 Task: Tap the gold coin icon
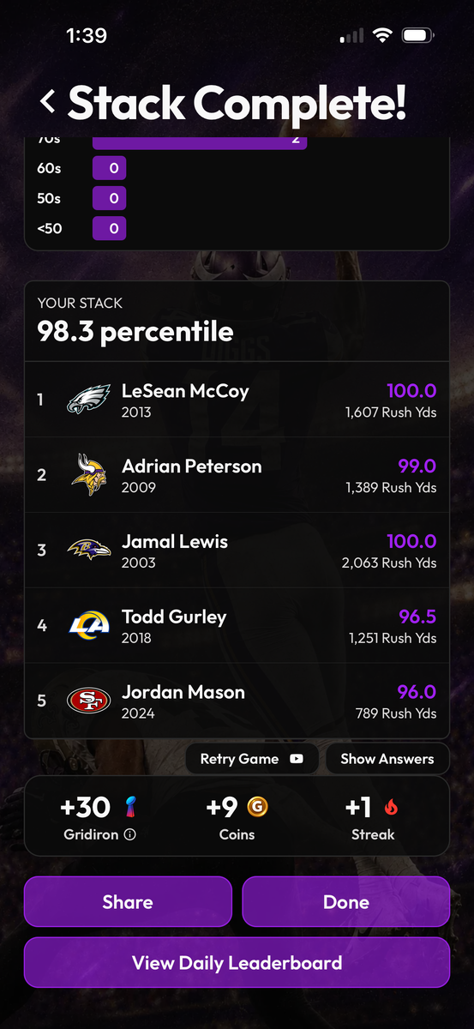point(257,807)
